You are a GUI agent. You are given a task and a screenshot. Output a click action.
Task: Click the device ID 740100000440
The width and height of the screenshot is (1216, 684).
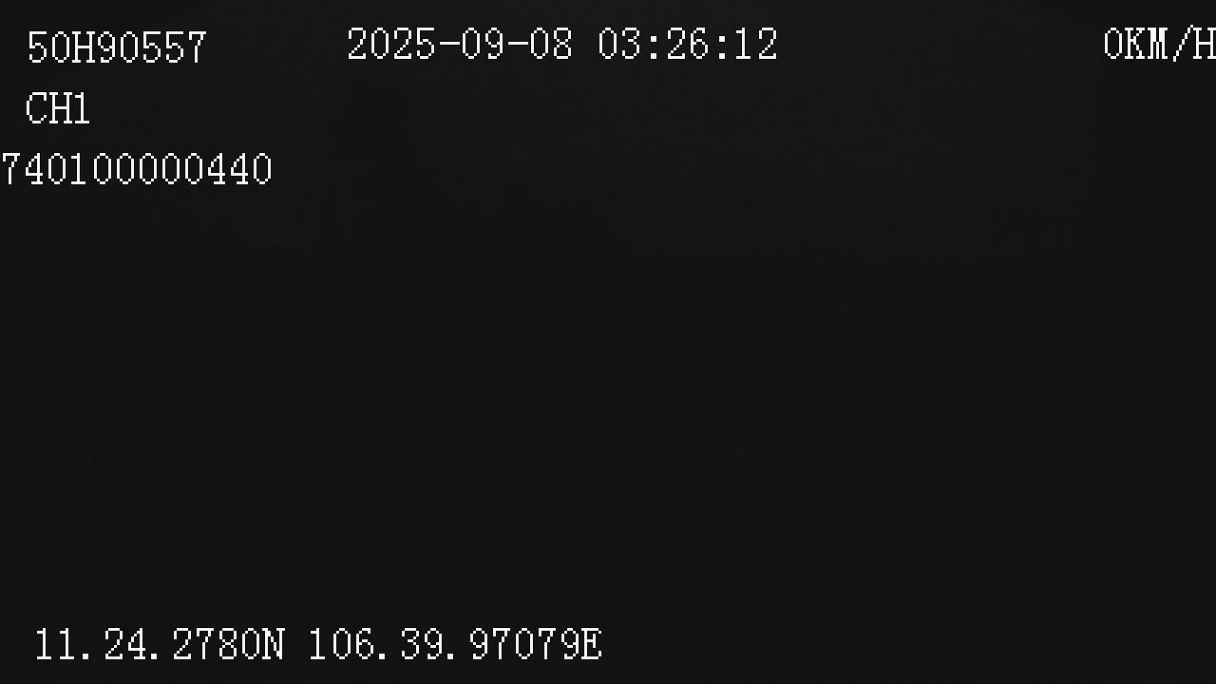coord(136,170)
